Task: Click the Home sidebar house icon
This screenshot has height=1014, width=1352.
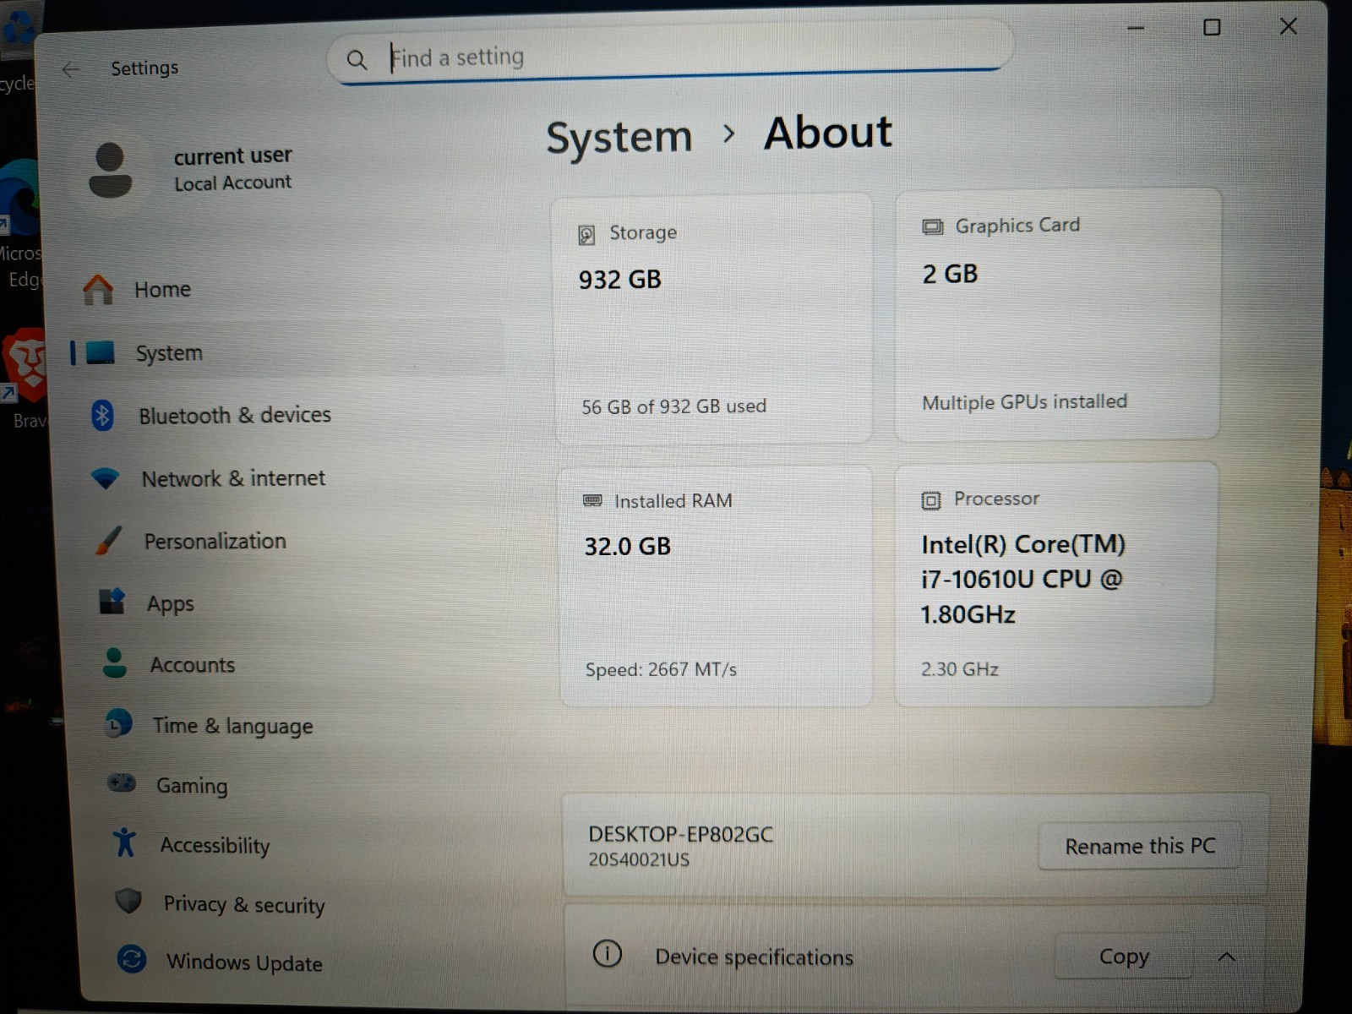Action: click(98, 290)
